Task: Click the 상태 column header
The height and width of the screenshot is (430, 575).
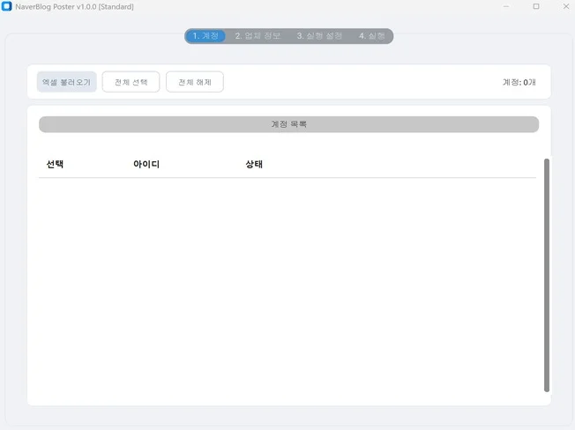Action: (x=254, y=165)
